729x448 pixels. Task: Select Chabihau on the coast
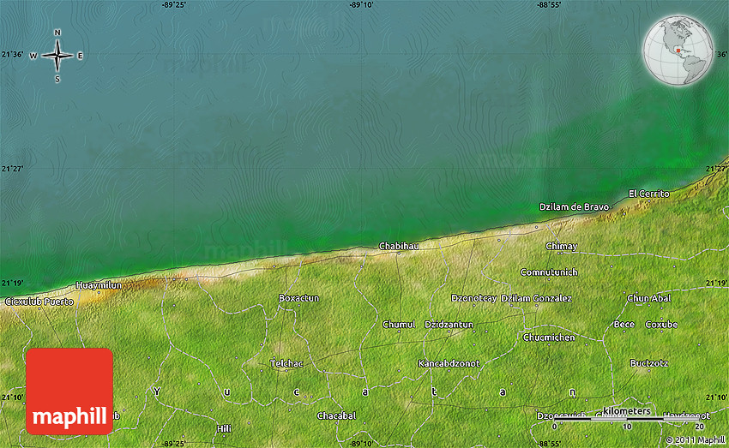pyautogui.click(x=398, y=247)
